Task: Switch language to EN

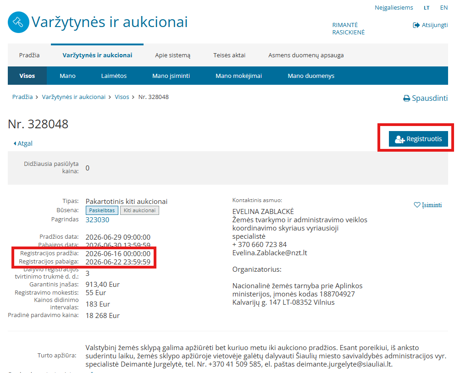Action: tap(444, 8)
